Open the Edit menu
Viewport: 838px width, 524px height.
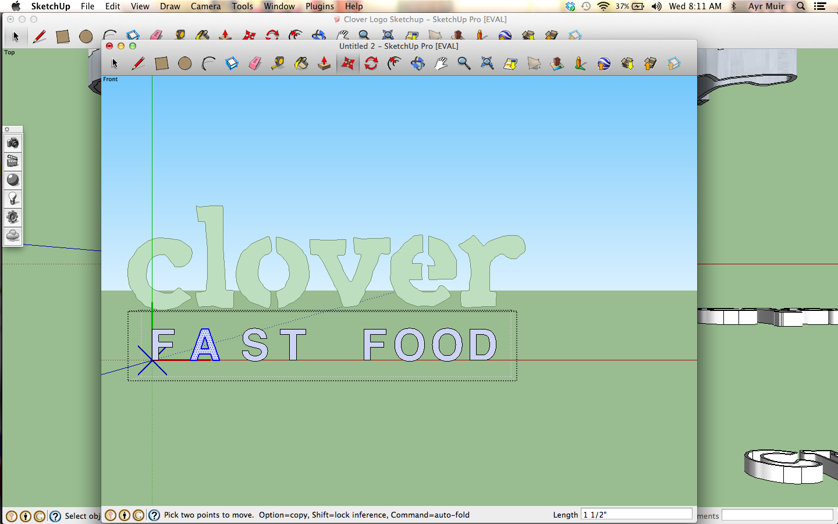click(x=112, y=6)
